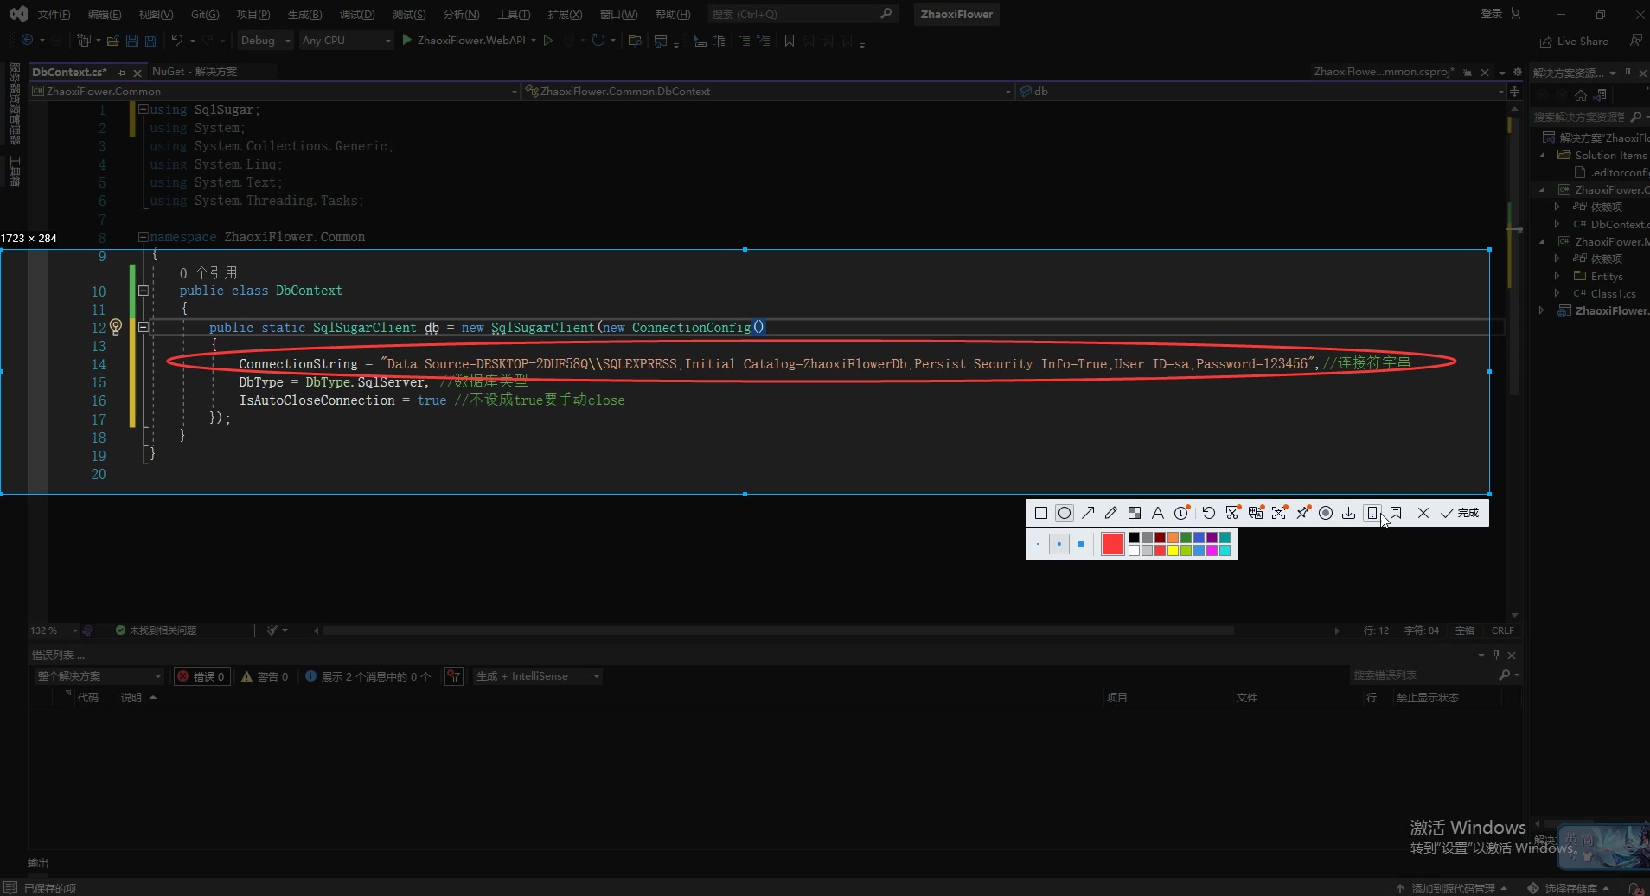Cancel the screenshot with X icon
The height and width of the screenshot is (896, 1650).
[x=1423, y=513]
